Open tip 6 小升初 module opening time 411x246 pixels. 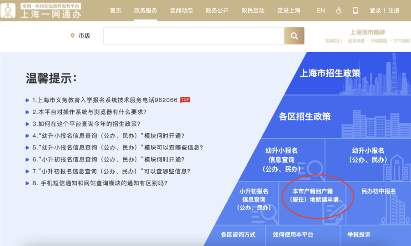click(x=108, y=159)
